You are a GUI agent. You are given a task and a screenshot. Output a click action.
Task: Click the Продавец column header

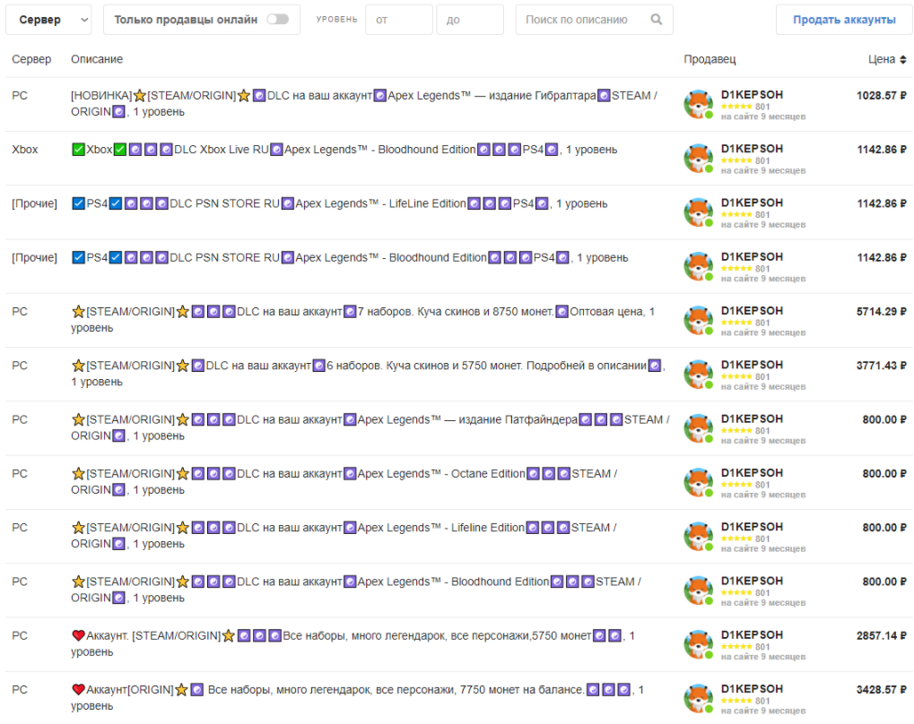tap(709, 59)
